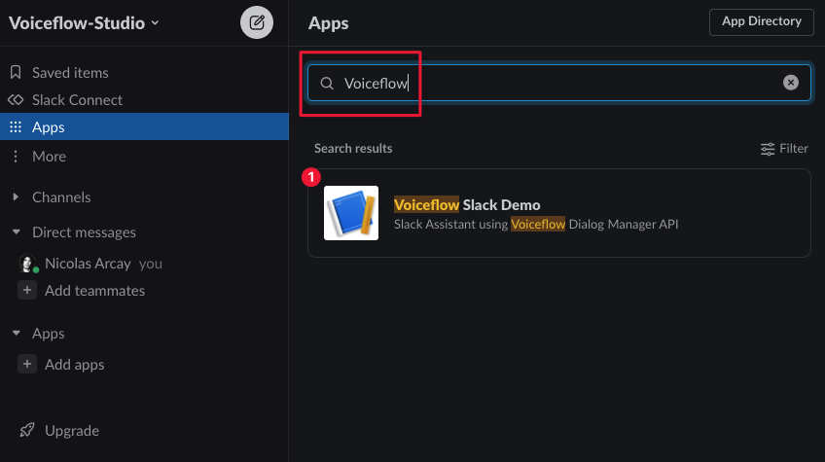
Task: Open the Voiceflow Slack Demo result title
Action: pyautogui.click(x=467, y=204)
